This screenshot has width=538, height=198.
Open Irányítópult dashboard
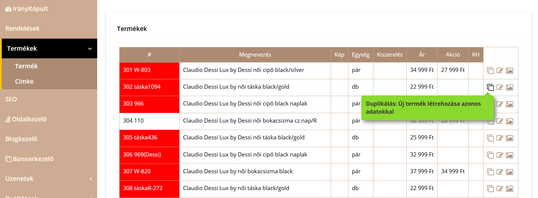tap(27, 9)
